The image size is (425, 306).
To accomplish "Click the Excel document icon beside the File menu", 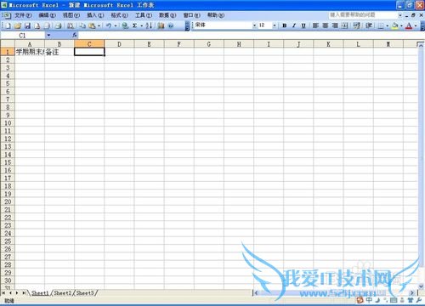I will click(x=7, y=15).
